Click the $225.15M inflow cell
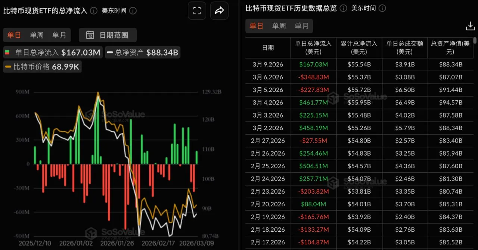This screenshot has width=478, height=250. (x=313, y=115)
